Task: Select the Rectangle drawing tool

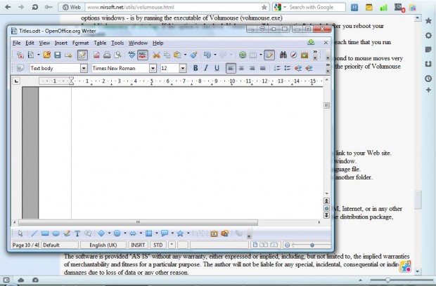Action: tap(45, 233)
